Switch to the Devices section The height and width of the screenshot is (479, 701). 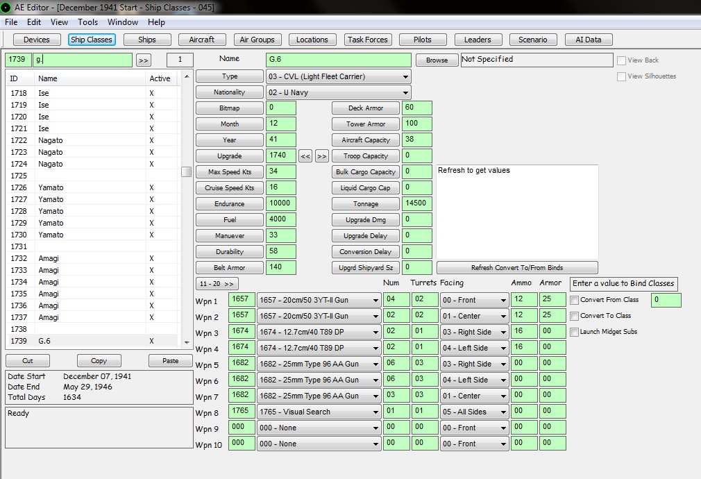click(37, 40)
